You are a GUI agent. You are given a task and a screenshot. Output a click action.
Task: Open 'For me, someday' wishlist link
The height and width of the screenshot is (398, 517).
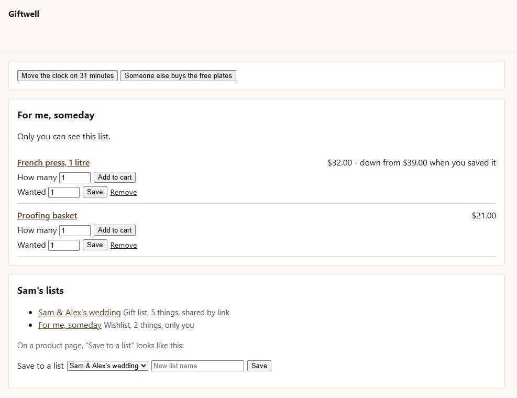pyautogui.click(x=70, y=325)
